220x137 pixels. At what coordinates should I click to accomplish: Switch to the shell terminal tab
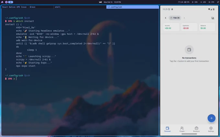(80, 7)
